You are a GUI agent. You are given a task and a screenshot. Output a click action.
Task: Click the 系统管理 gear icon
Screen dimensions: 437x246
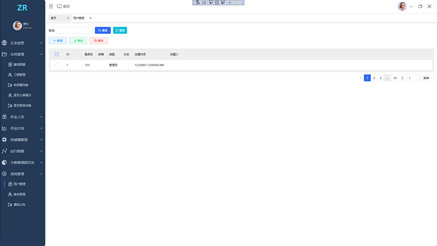4,174
